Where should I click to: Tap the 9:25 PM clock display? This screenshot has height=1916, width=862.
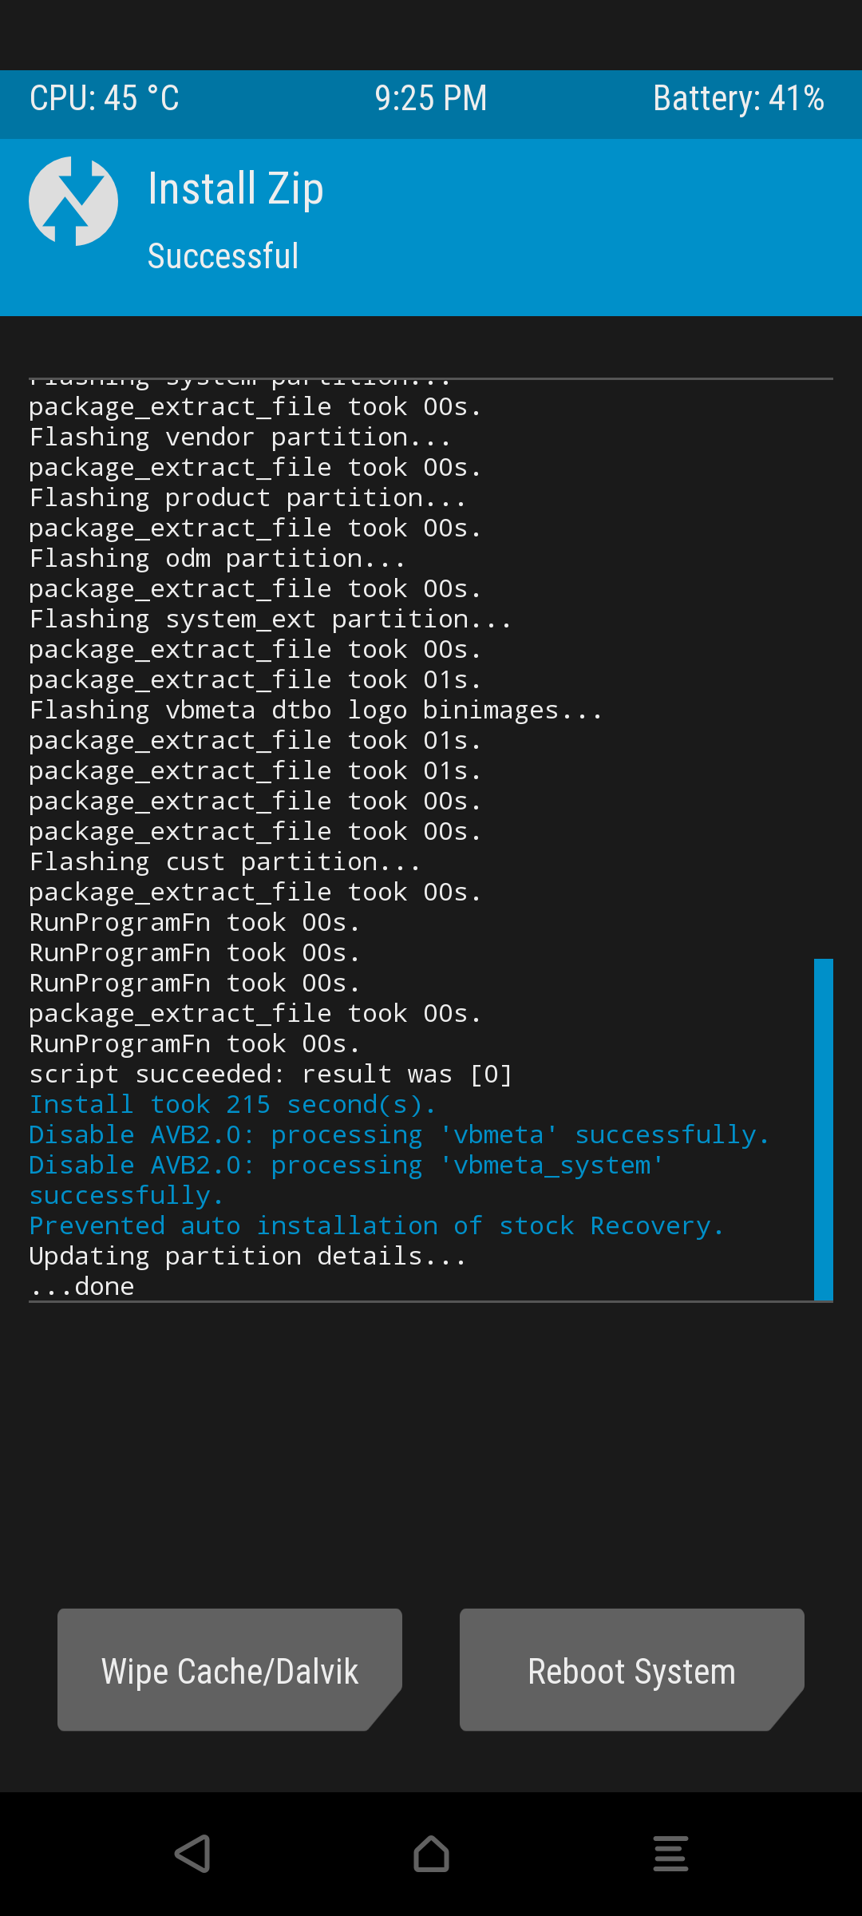click(x=431, y=99)
